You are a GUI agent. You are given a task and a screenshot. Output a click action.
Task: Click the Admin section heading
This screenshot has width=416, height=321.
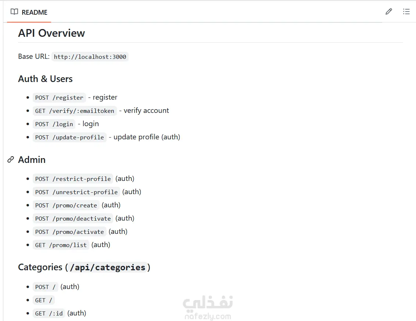coord(32,160)
